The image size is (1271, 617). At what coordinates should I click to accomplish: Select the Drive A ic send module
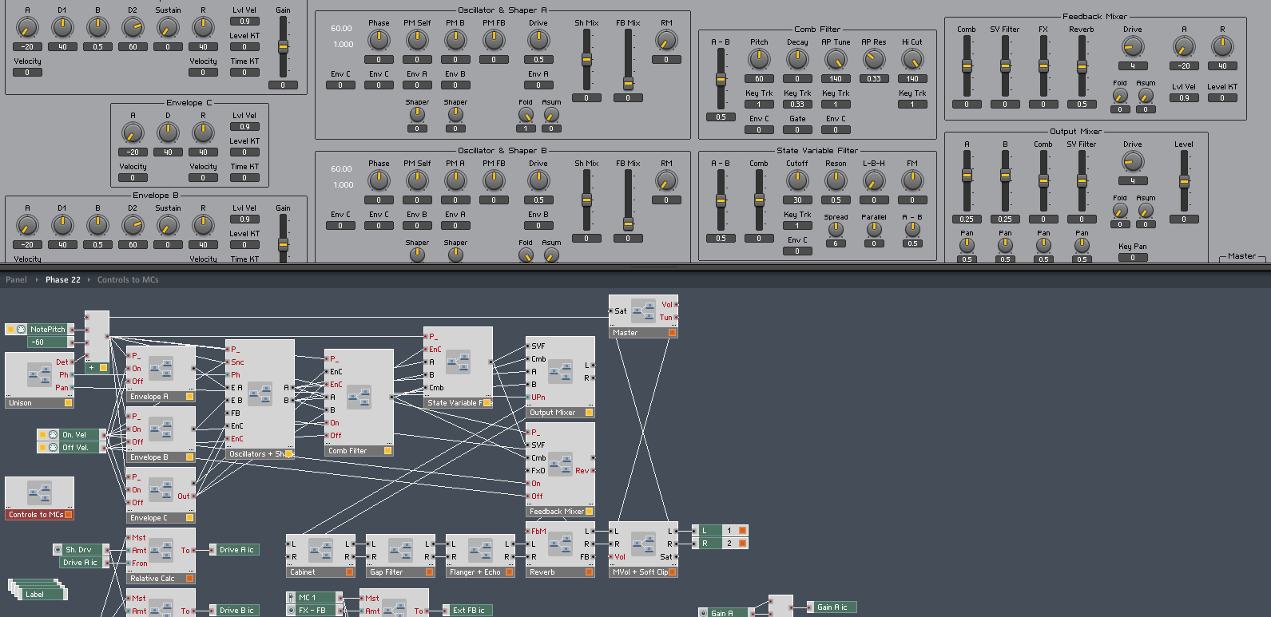coord(233,549)
